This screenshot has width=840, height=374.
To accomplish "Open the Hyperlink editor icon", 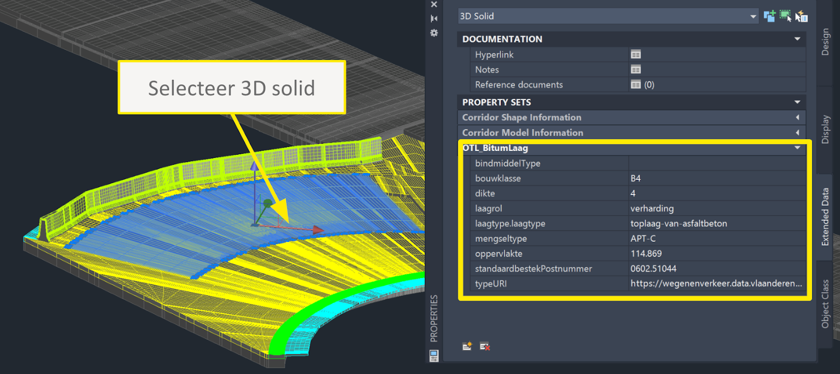I will tap(636, 55).
